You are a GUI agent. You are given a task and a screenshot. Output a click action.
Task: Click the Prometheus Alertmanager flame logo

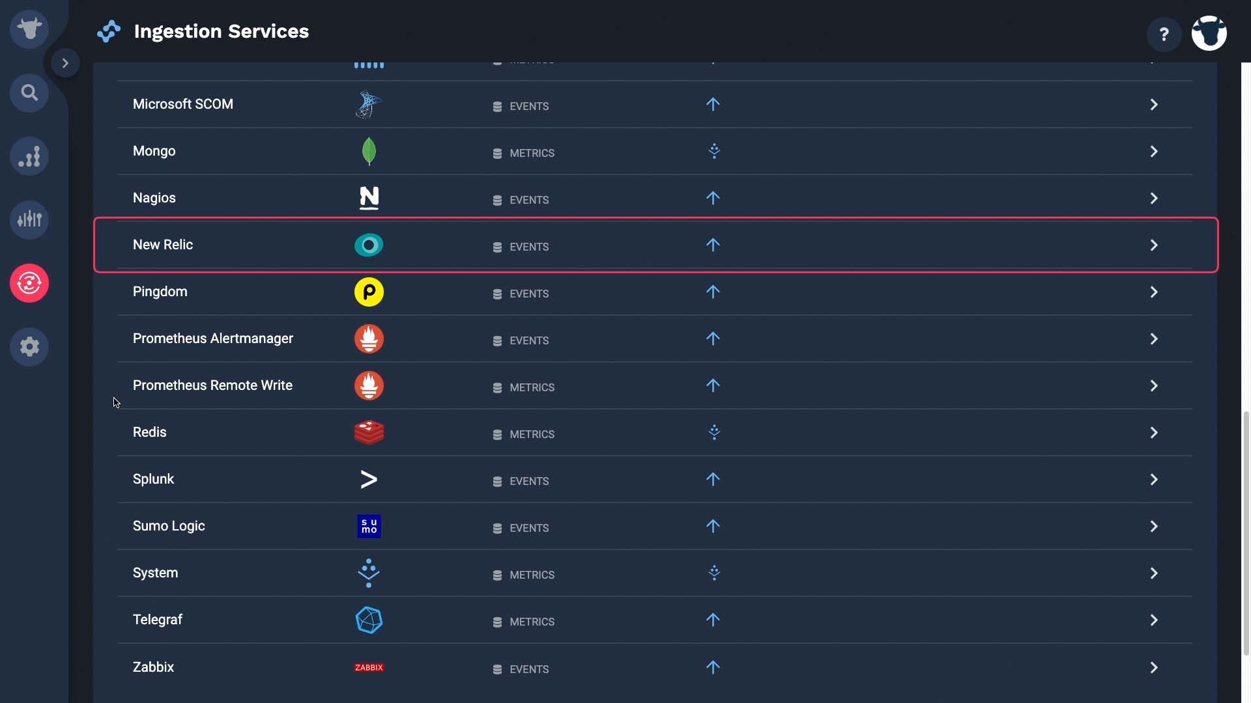click(x=369, y=338)
